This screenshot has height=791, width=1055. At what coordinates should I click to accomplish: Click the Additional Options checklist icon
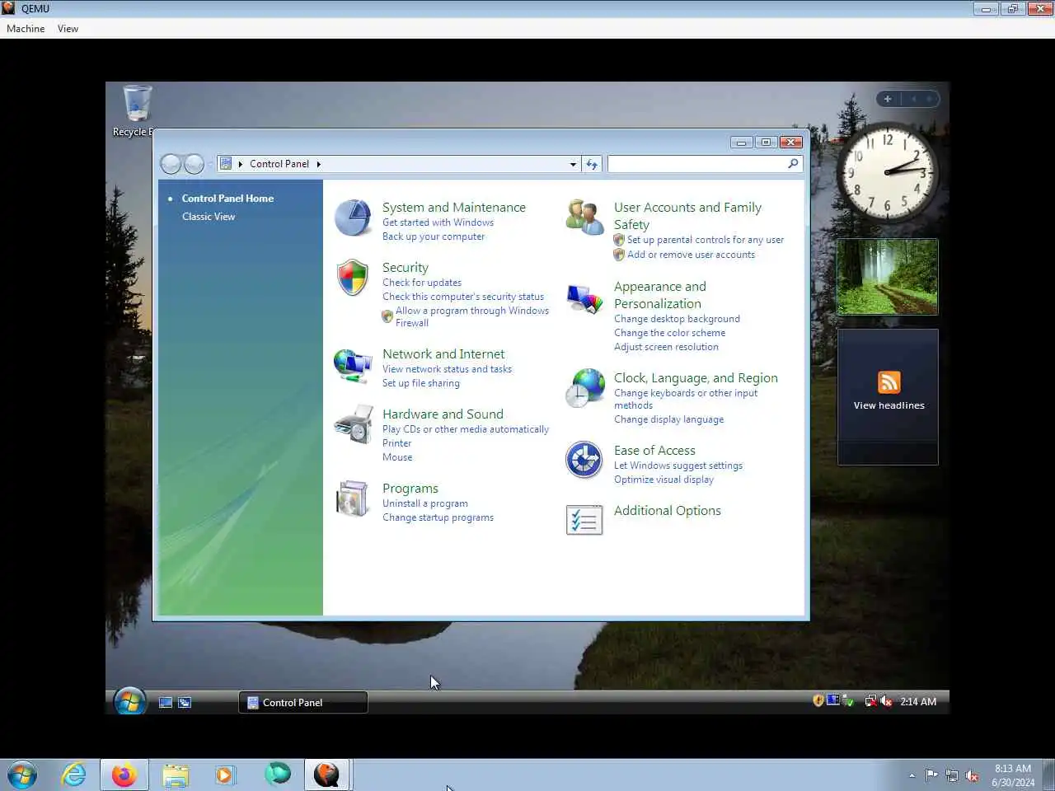tap(584, 520)
